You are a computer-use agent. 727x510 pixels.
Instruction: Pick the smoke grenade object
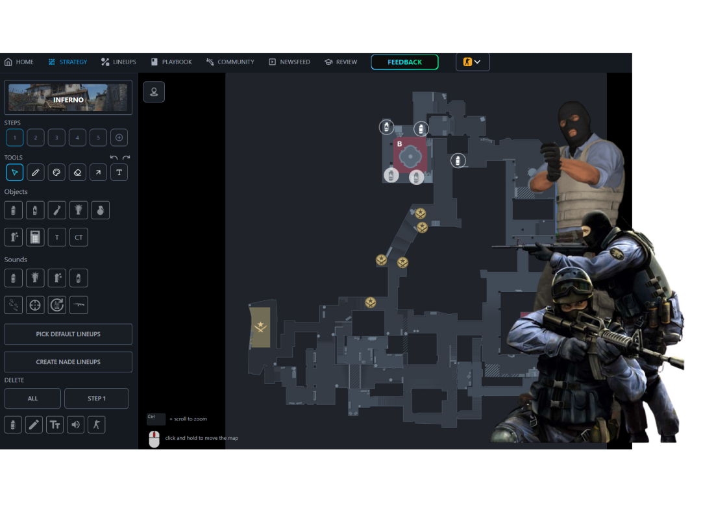(14, 210)
